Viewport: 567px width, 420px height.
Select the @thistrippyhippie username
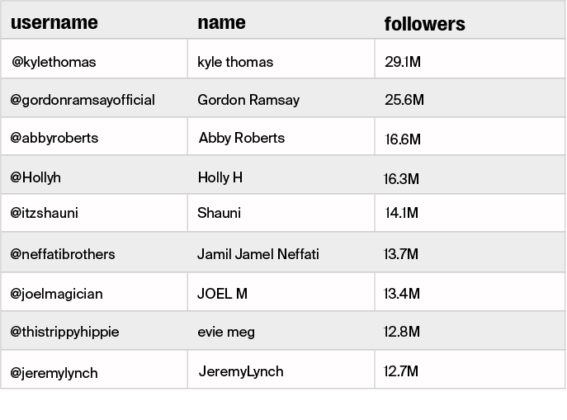(x=64, y=332)
